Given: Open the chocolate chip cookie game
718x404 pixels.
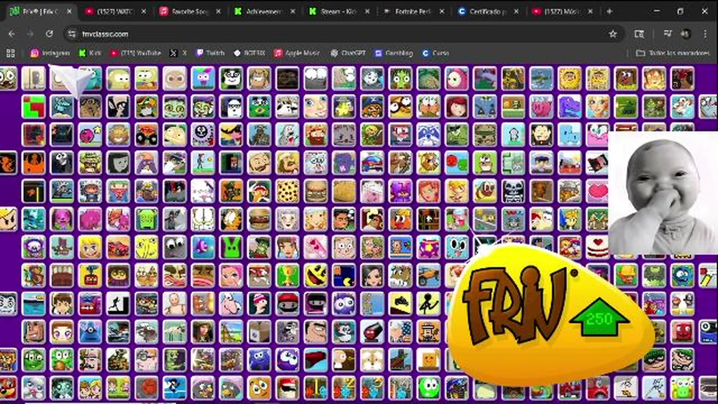Looking at the screenshot, I should coord(288,191).
